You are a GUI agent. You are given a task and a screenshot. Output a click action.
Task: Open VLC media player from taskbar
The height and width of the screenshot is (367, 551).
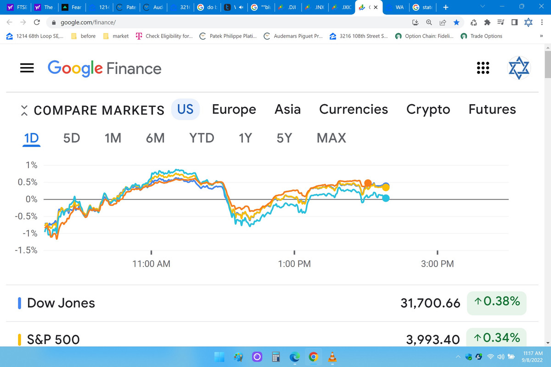(332, 357)
